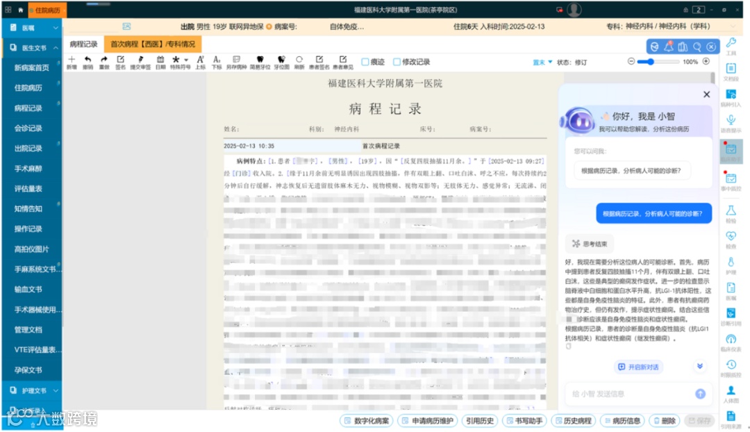Open the clock history icon in right sidebar
Image resolution: width=750 pixels, height=432 pixels.
point(731,365)
